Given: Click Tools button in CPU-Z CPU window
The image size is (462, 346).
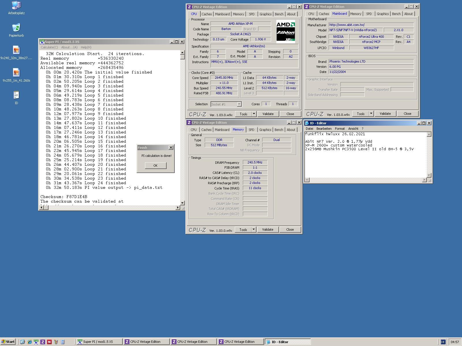Looking at the screenshot, I should [x=243, y=114].
